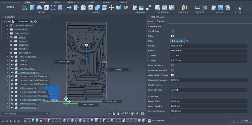Switch to the Plastic tab

91,3
